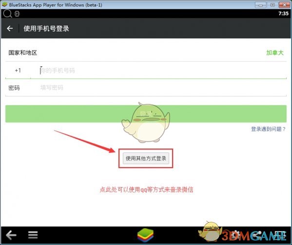Click the 7:35 clock in status bar
The width and height of the screenshot is (292, 245).
tap(283, 13)
